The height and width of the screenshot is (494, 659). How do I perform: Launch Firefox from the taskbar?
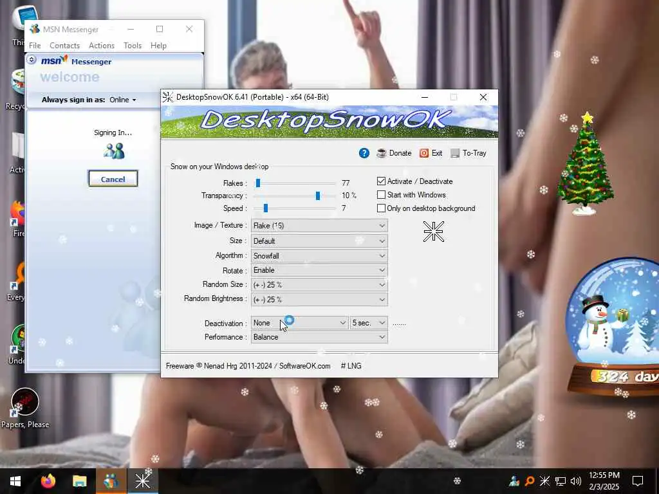[x=48, y=481]
